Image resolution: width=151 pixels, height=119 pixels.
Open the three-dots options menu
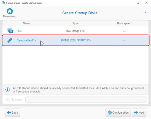tap(145, 13)
